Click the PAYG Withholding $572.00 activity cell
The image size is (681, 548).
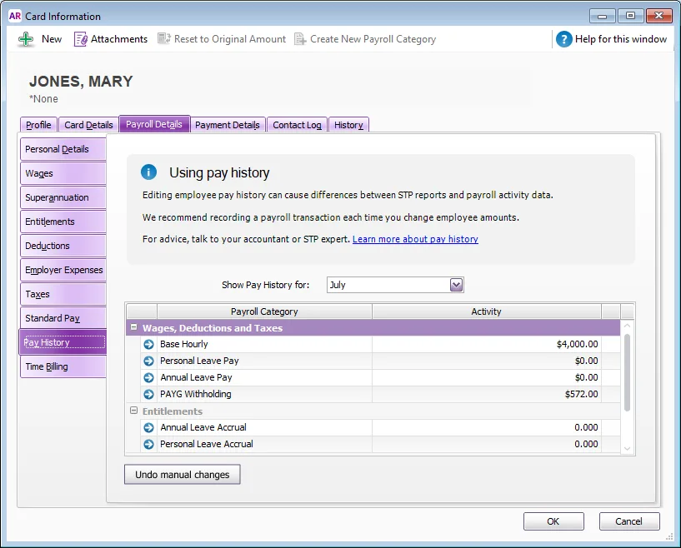coord(487,395)
